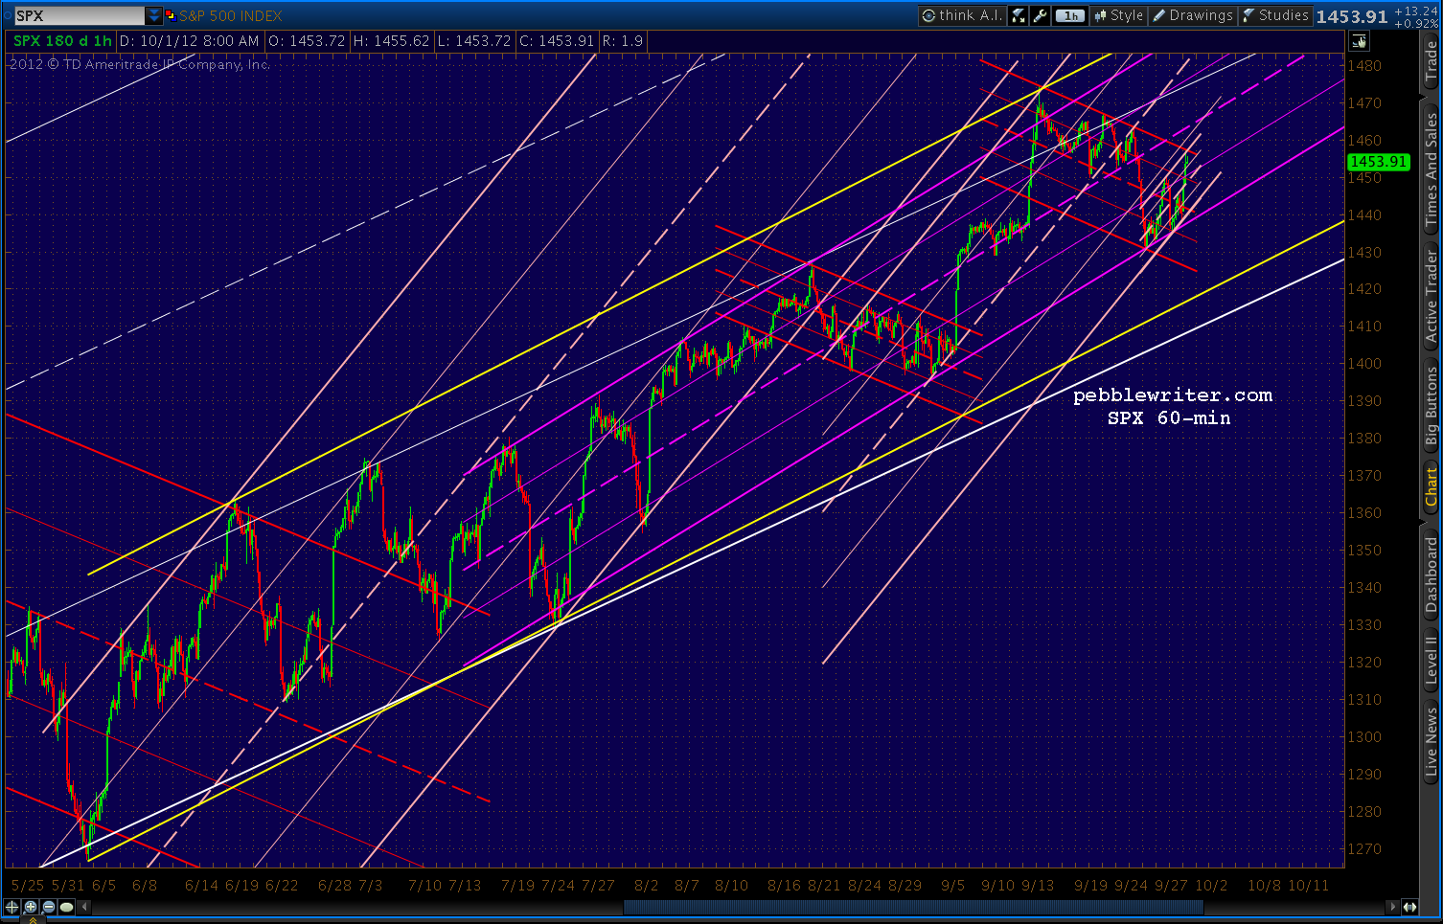Image resolution: width=1443 pixels, height=924 pixels.
Task: Click the large 1453.91 last price at top right
Action: click(x=1352, y=16)
